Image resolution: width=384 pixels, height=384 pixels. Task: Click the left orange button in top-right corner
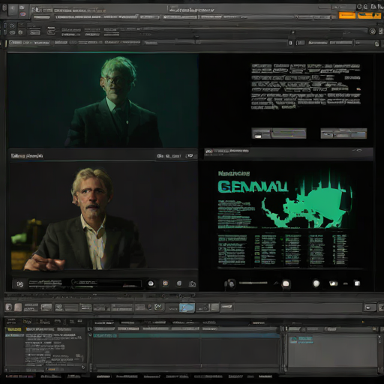click(x=347, y=15)
